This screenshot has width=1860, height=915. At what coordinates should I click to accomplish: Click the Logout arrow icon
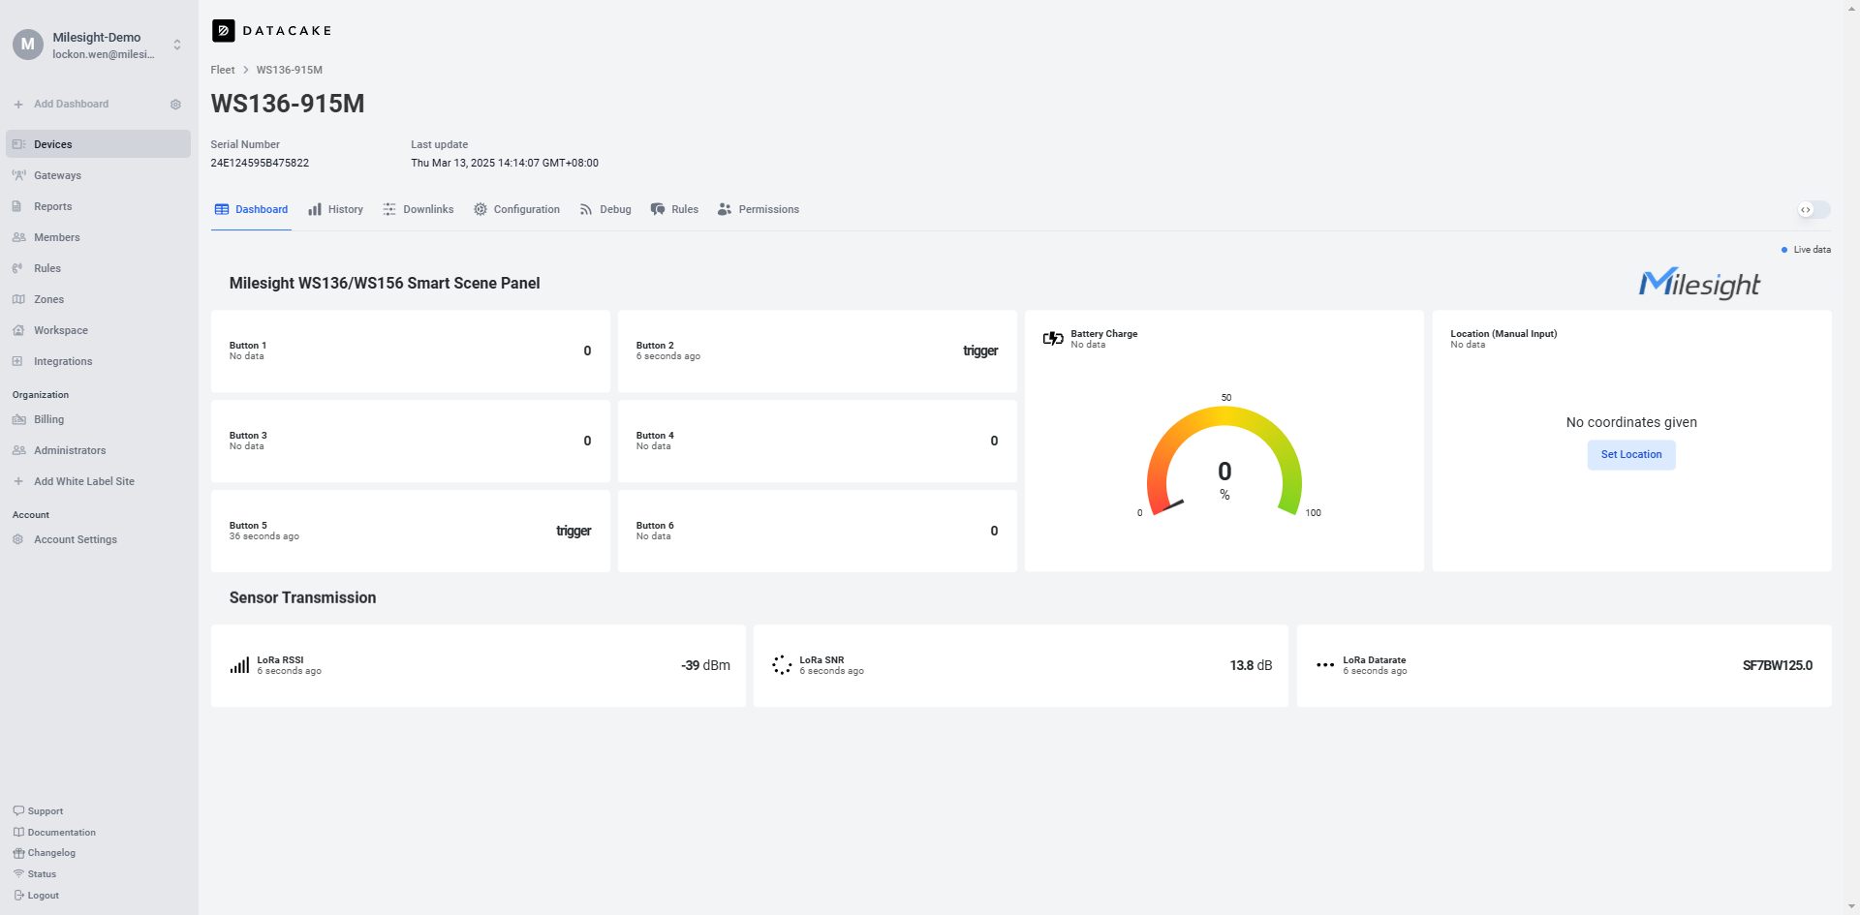tap(18, 895)
